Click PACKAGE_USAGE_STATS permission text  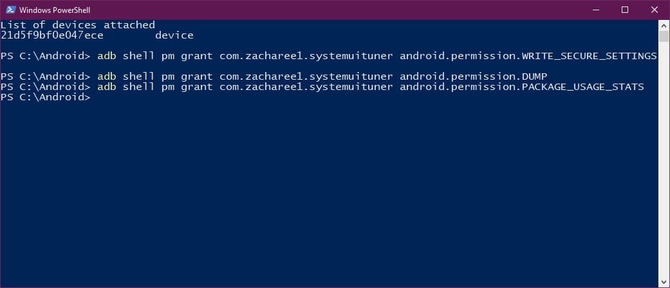[x=583, y=87]
